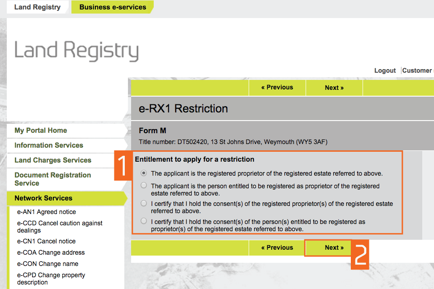Open the Business e-services tab
This screenshot has height=289, width=434.
click(113, 7)
